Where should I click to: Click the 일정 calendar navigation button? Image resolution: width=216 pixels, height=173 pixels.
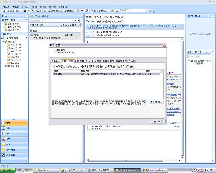pyautogui.click(x=14, y=128)
